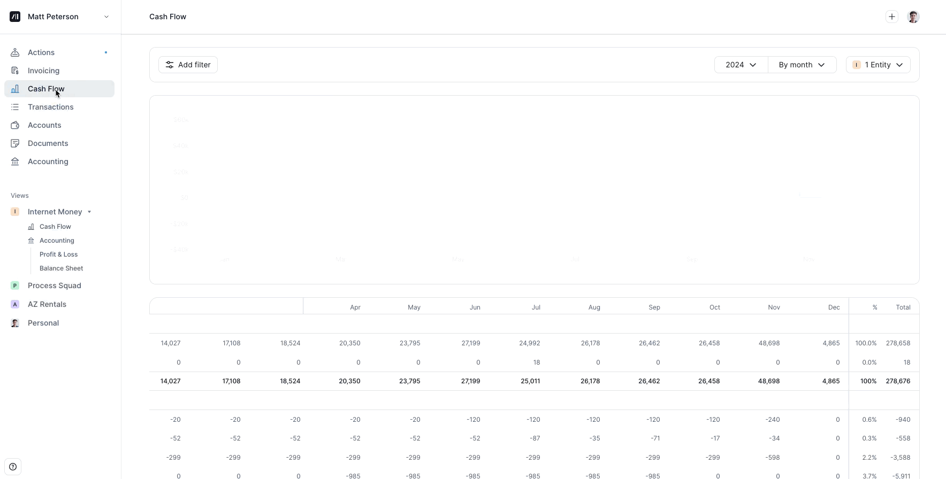Open the help icon at bottom left
Viewport: 946px width, 479px height.
pos(13,467)
